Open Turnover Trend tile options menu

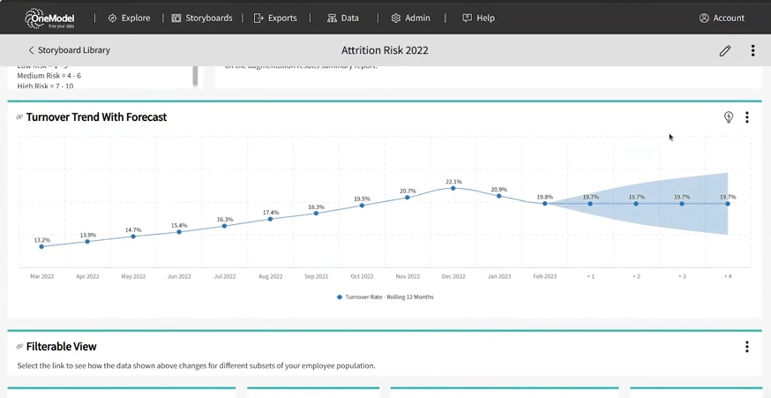(x=747, y=117)
